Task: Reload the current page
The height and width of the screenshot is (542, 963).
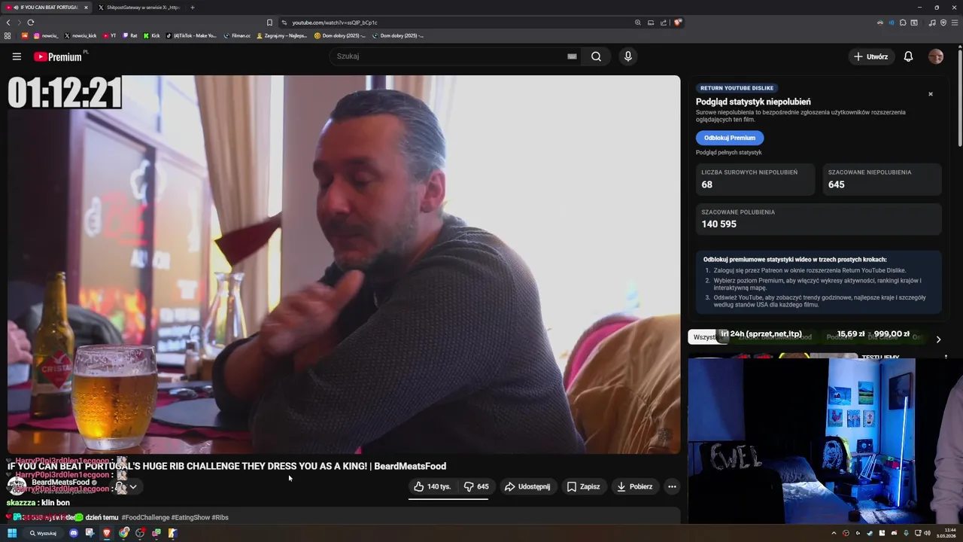Action: pyautogui.click(x=30, y=23)
